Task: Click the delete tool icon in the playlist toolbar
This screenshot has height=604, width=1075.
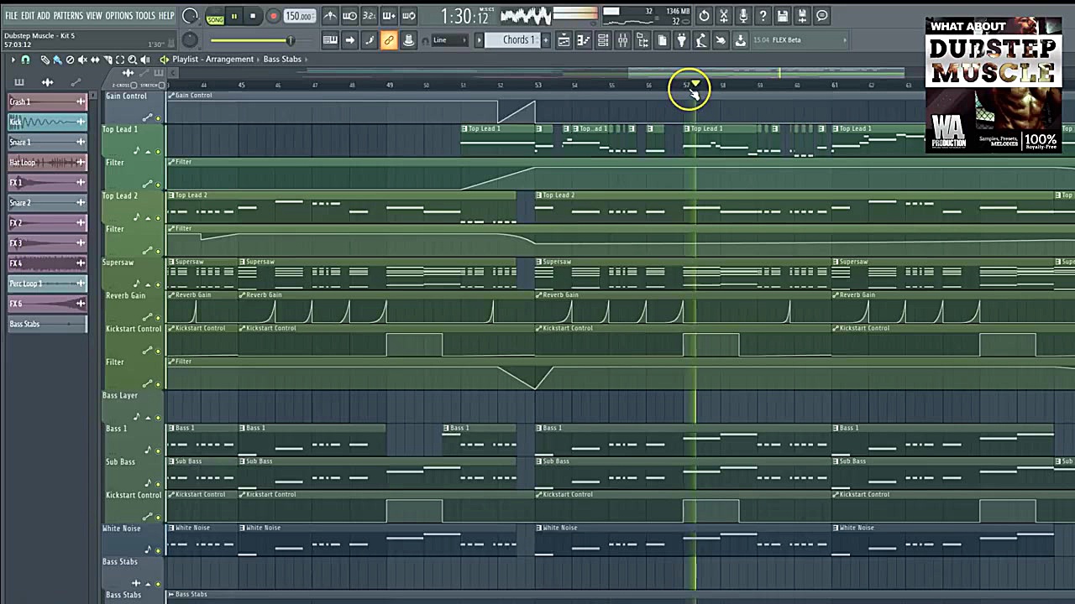Action: 69,59
